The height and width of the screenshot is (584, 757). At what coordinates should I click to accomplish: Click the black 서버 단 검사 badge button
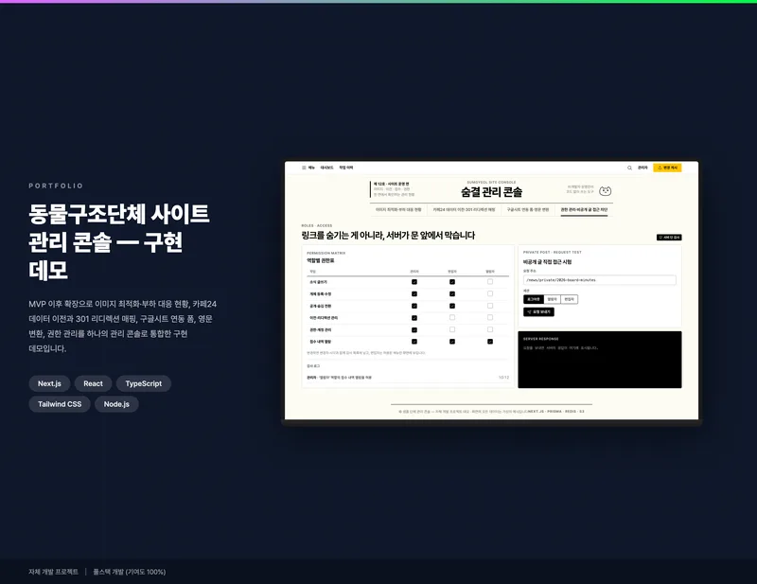point(669,238)
